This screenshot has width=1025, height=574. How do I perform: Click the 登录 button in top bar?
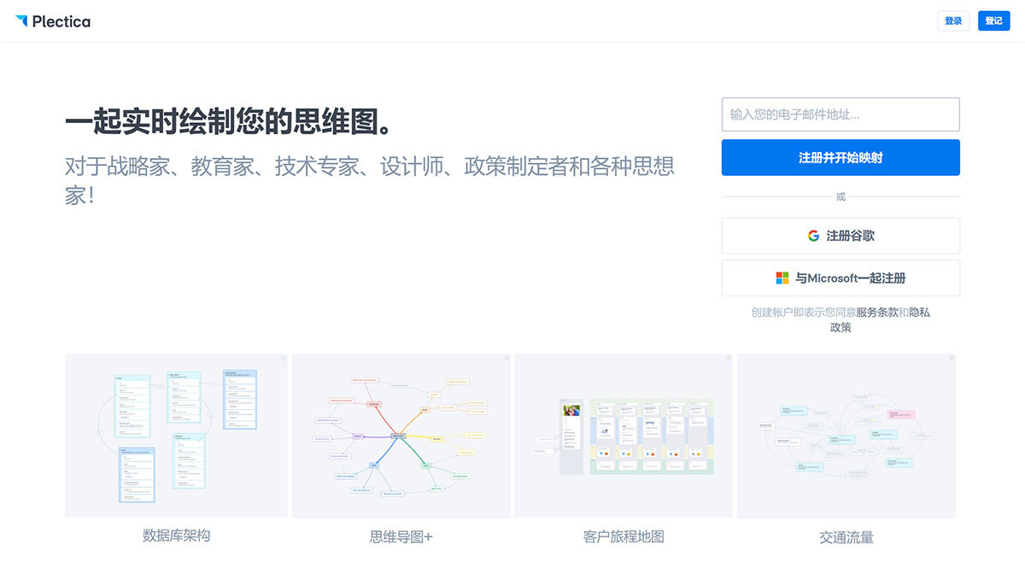pos(953,20)
